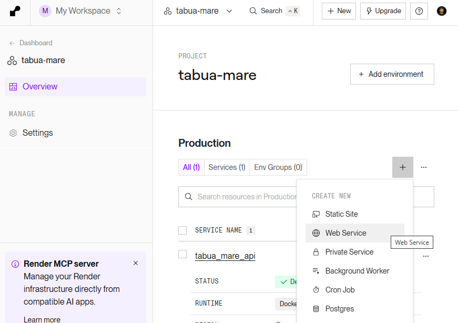This screenshot has width=458, height=323.
Task: Click the Add environment button
Action: pyautogui.click(x=392, y=74)
